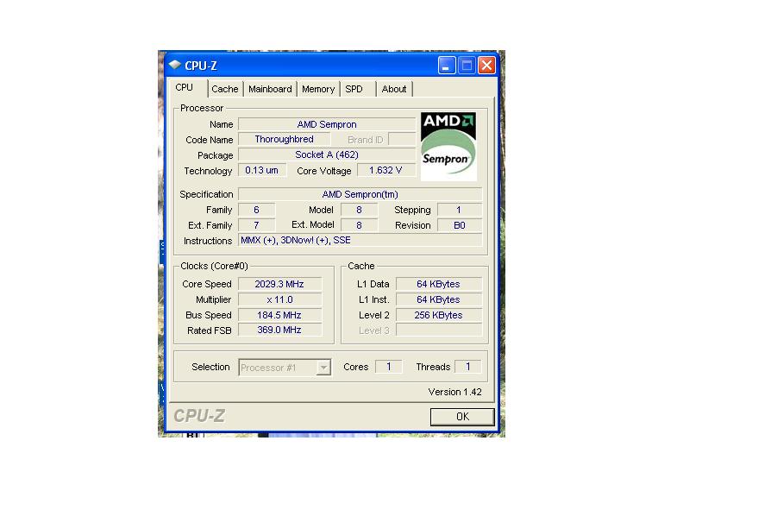Screen dimensions: 771x510
Task: Click the Stepping value 1
Action: tap(460, 210)
